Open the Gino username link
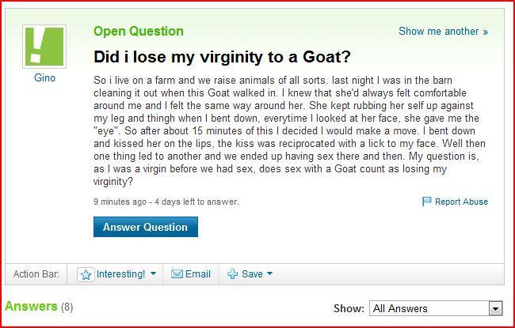The image size is (515, 328). [x=44, y=78]
